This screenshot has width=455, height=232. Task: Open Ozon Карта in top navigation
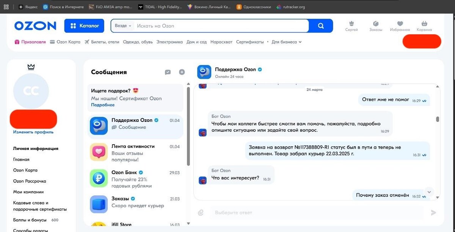pyautogui.click(x=65, y=42)
